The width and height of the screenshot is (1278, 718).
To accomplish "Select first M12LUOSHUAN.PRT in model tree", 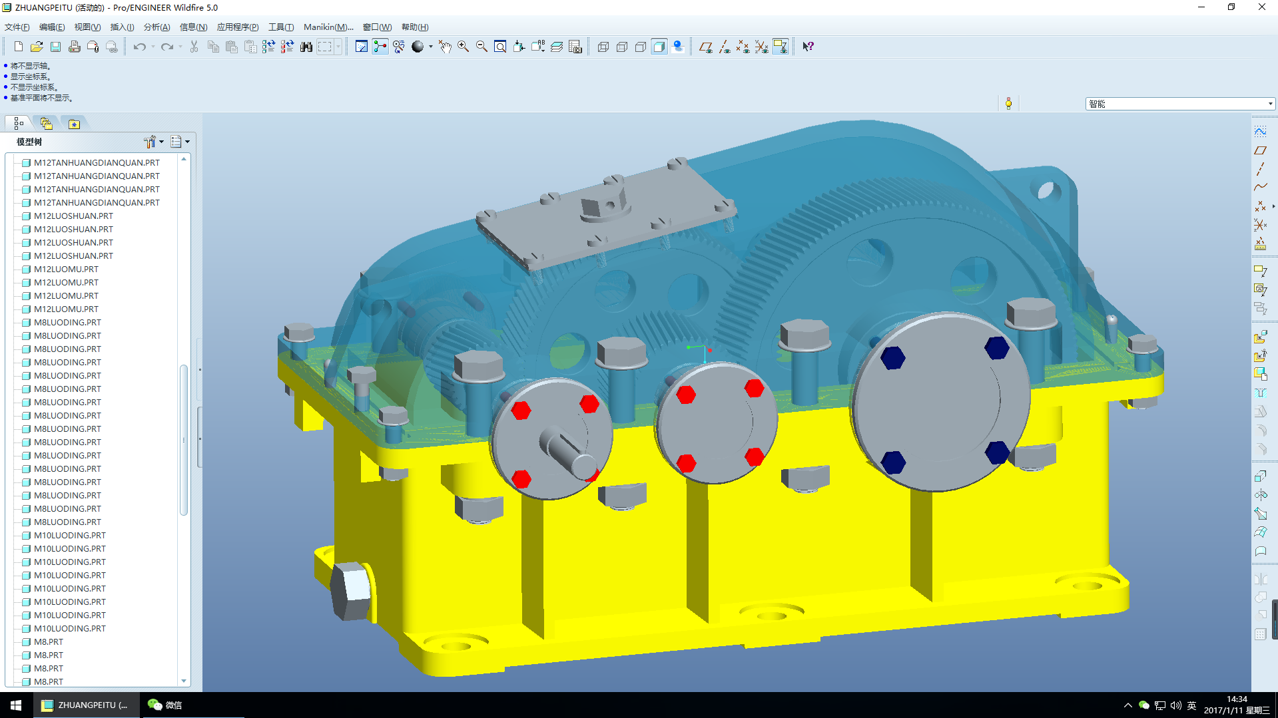I will pyautogui.click(x=73, y=216).
